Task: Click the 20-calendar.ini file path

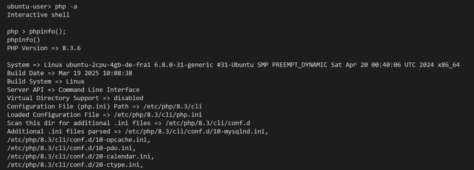Action: click(81, 157)
